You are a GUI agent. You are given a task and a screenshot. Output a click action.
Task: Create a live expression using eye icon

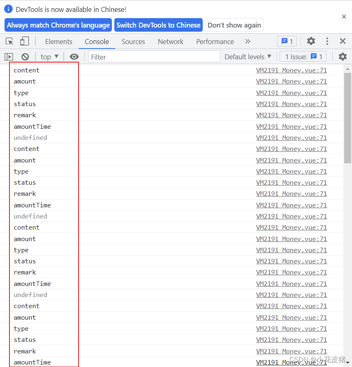click(74, 57)
